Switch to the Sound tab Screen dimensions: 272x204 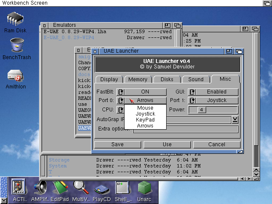coord(196,79)
